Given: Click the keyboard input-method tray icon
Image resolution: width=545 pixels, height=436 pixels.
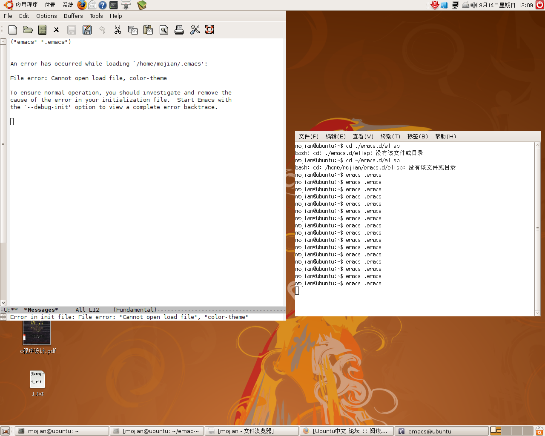Looking at the screenshot, I should [x=465, y=5].
